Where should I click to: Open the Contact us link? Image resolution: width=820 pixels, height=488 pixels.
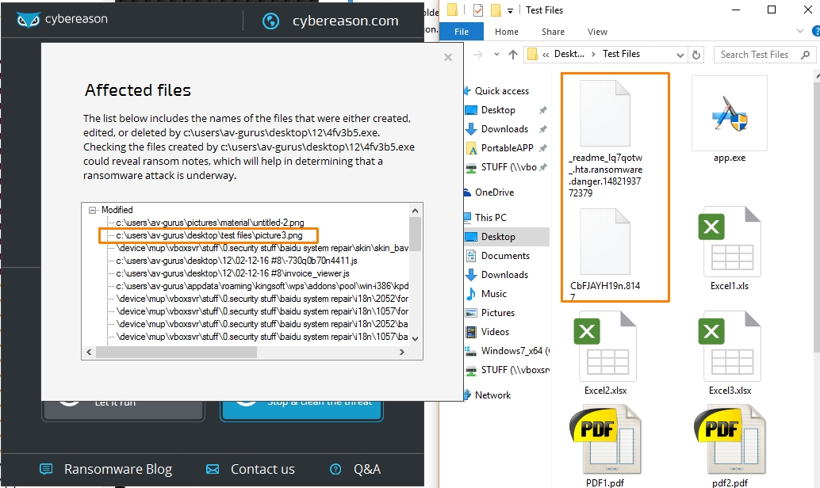262,469
